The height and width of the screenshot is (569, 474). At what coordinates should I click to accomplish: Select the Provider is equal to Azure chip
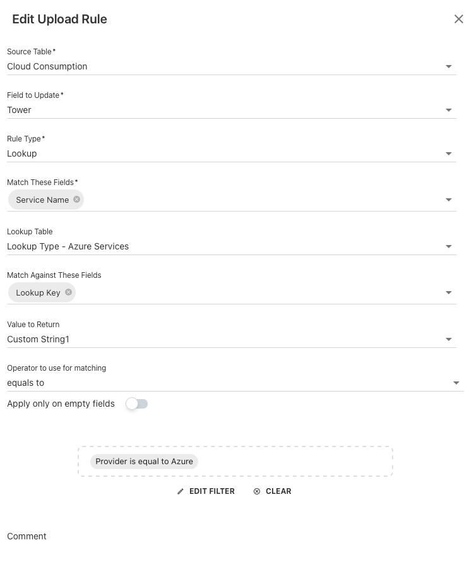coord(145,462)
